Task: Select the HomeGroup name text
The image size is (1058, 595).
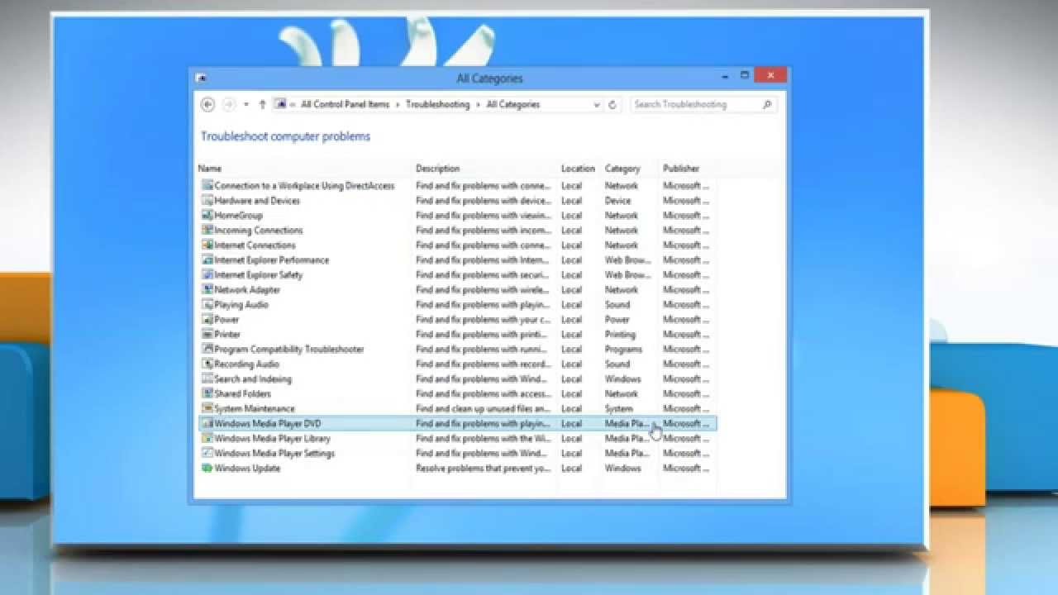Action: (x=238, y=216)
